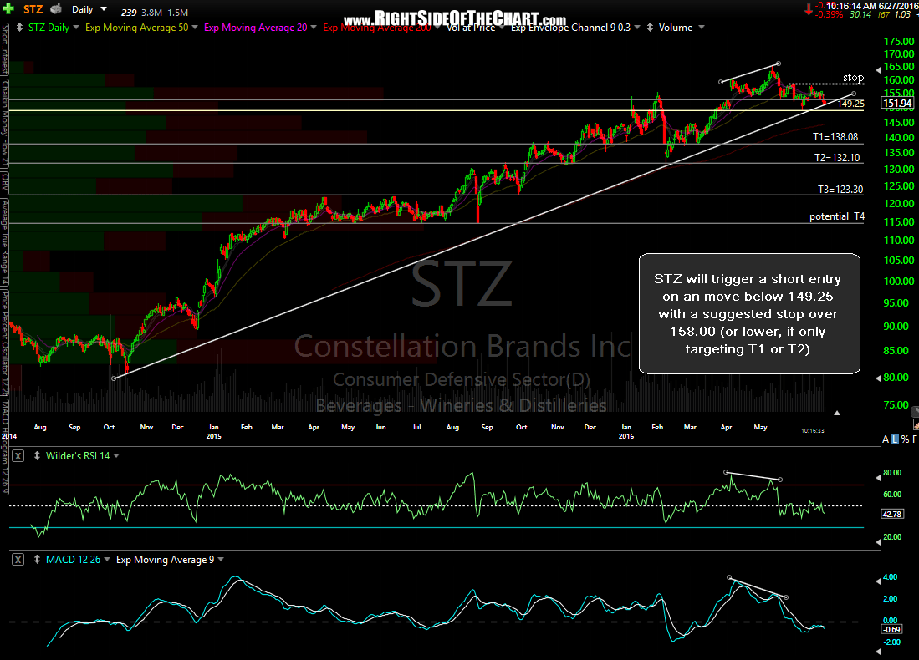Open the MACD Histogram side tab
919x660 pixels.
[x=5, y=447]
